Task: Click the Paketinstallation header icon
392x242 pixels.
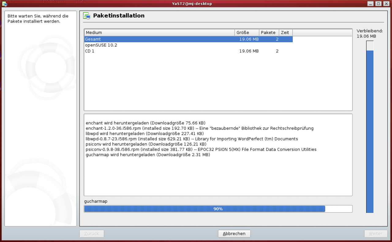Action: click(x=87, y=16)
